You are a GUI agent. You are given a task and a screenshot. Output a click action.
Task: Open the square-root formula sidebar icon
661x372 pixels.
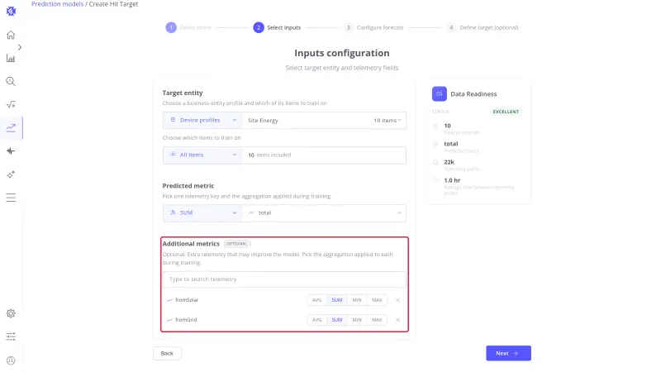[11, 105]
